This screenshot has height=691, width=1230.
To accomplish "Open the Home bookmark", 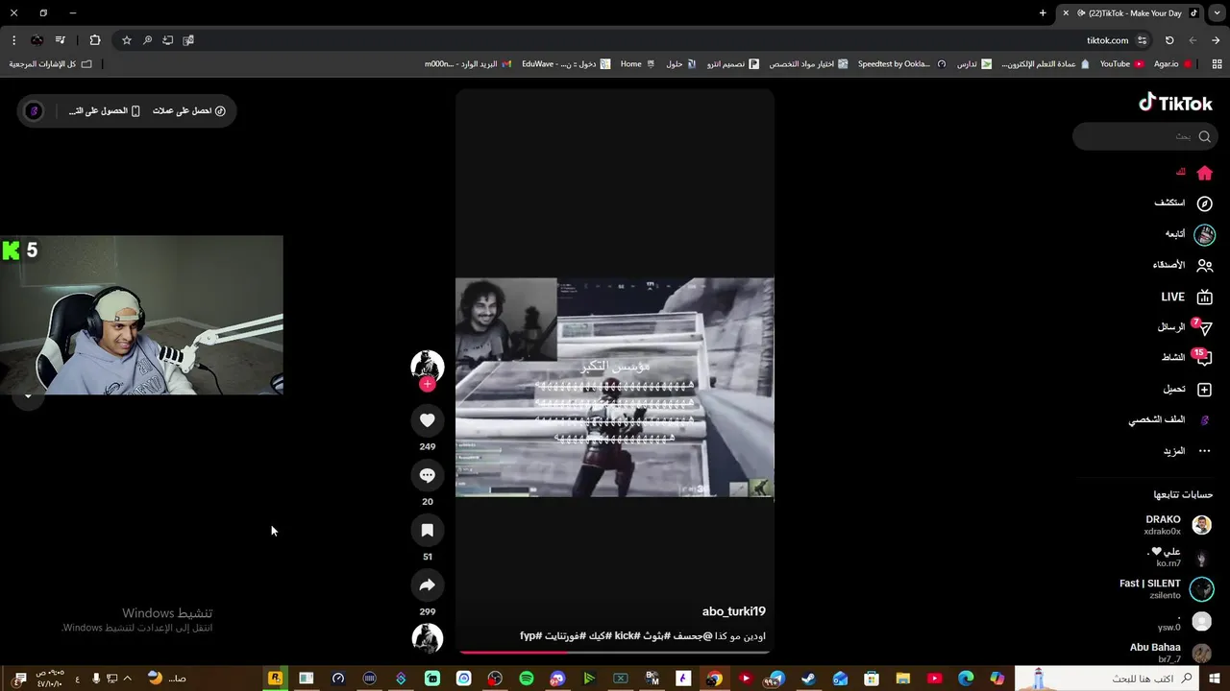I will tap(637, 64).
